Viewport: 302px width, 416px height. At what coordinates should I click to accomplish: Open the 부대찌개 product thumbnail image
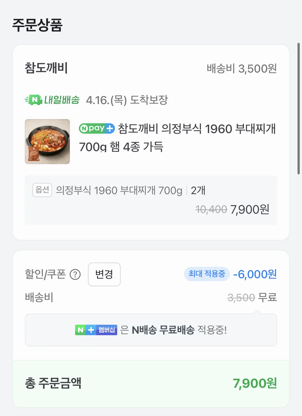[47, 142]
